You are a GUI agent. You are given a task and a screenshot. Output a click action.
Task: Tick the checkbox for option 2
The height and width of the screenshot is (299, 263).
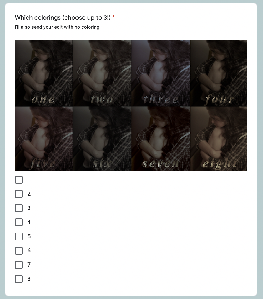pyautogui.click(x=19, y=194)
